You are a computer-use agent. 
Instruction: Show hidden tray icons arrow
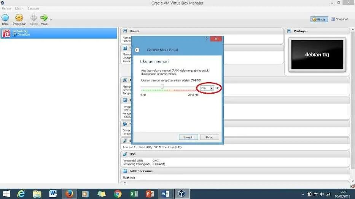click(x=303, y=194)
